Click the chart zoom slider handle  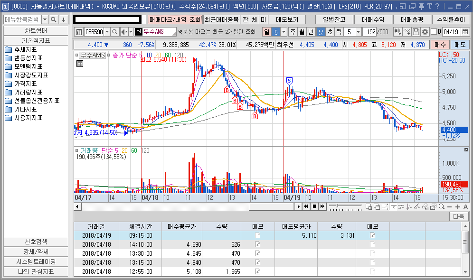click(x=338, y=205)
